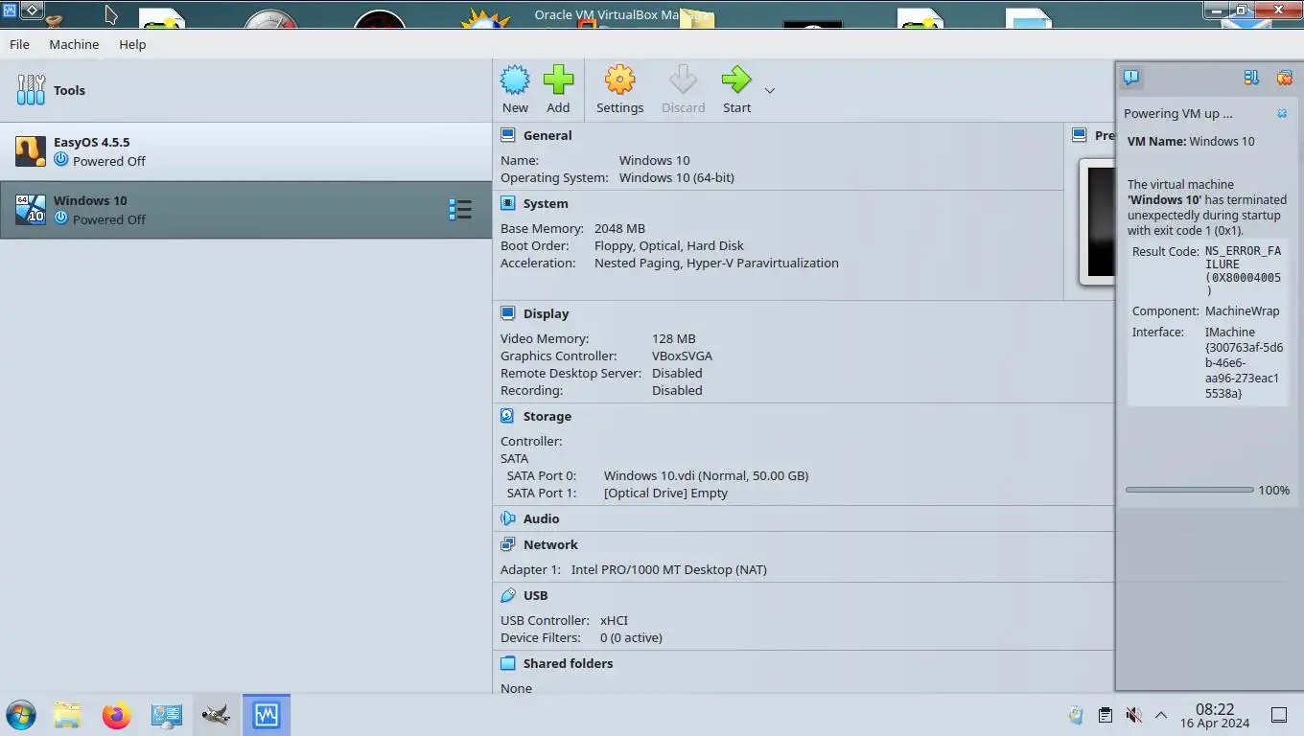
Task: Click the Preview section monitor icon
Action: pyautogui.click(x=1080, y=135)
